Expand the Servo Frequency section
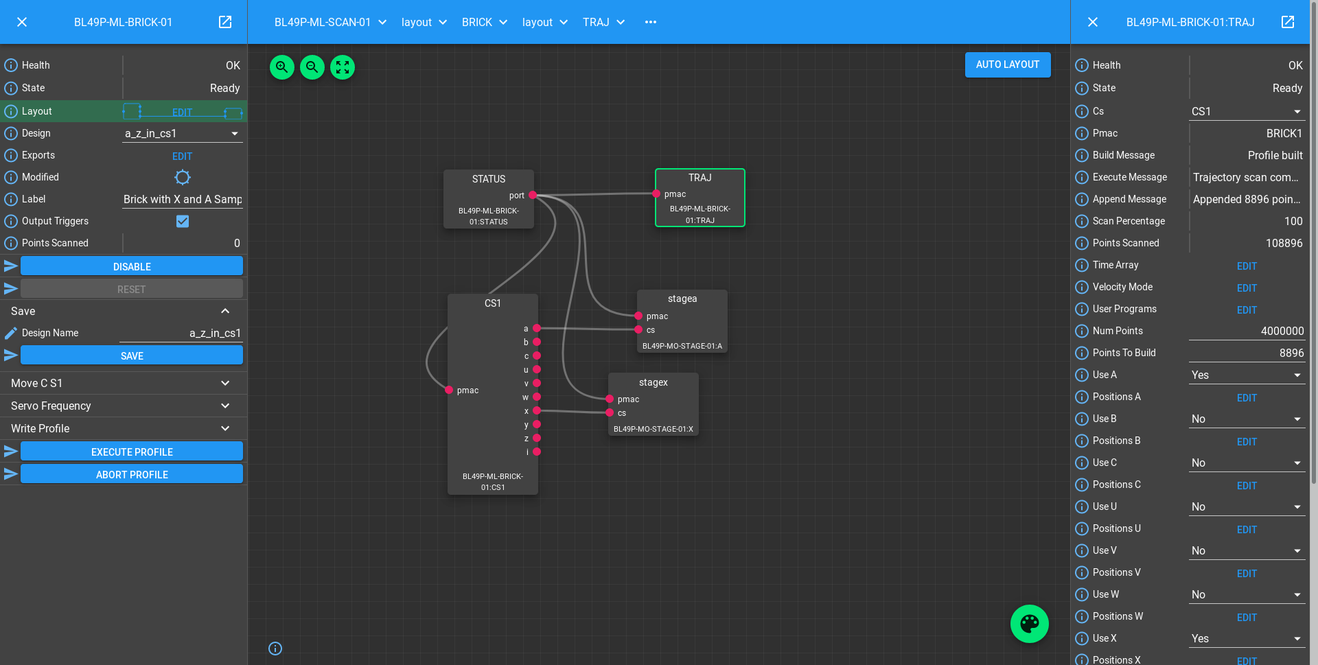 pos(124,406)
